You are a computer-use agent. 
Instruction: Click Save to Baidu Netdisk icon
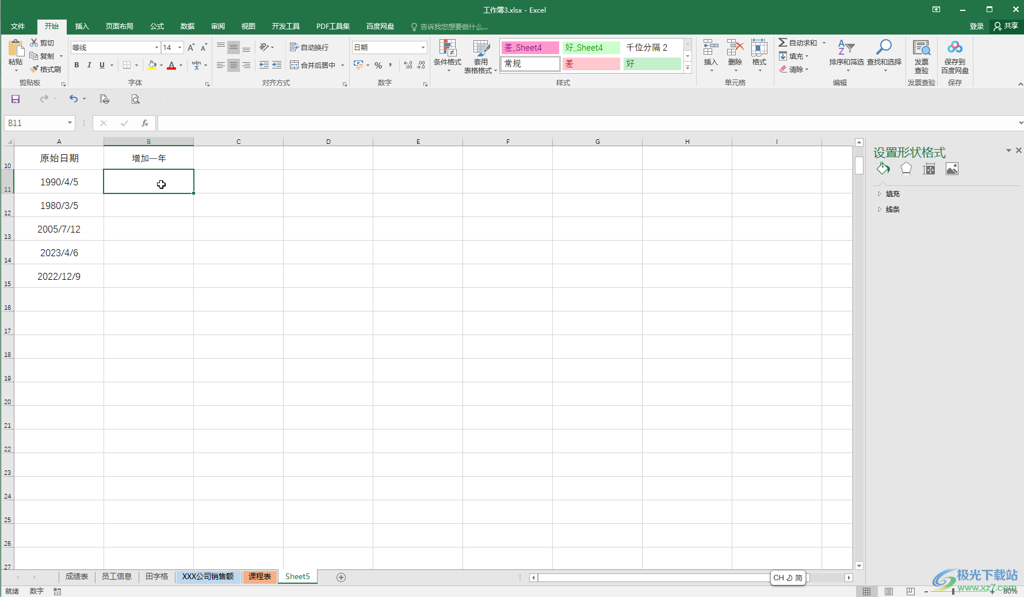tap(955, 47)
